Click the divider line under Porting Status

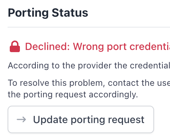pos(89,27)
